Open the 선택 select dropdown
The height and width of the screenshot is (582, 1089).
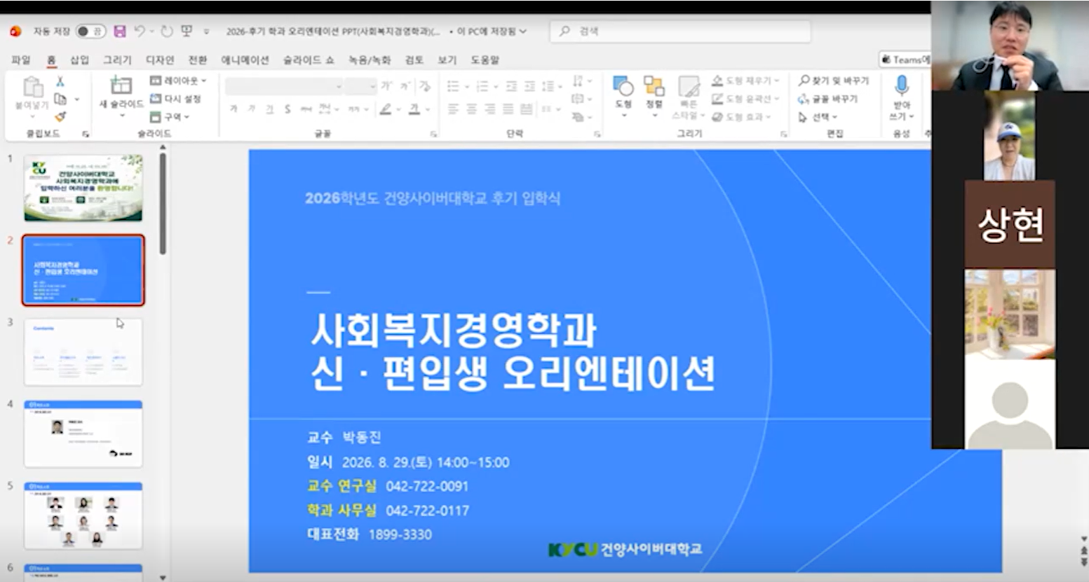point(818,117)
